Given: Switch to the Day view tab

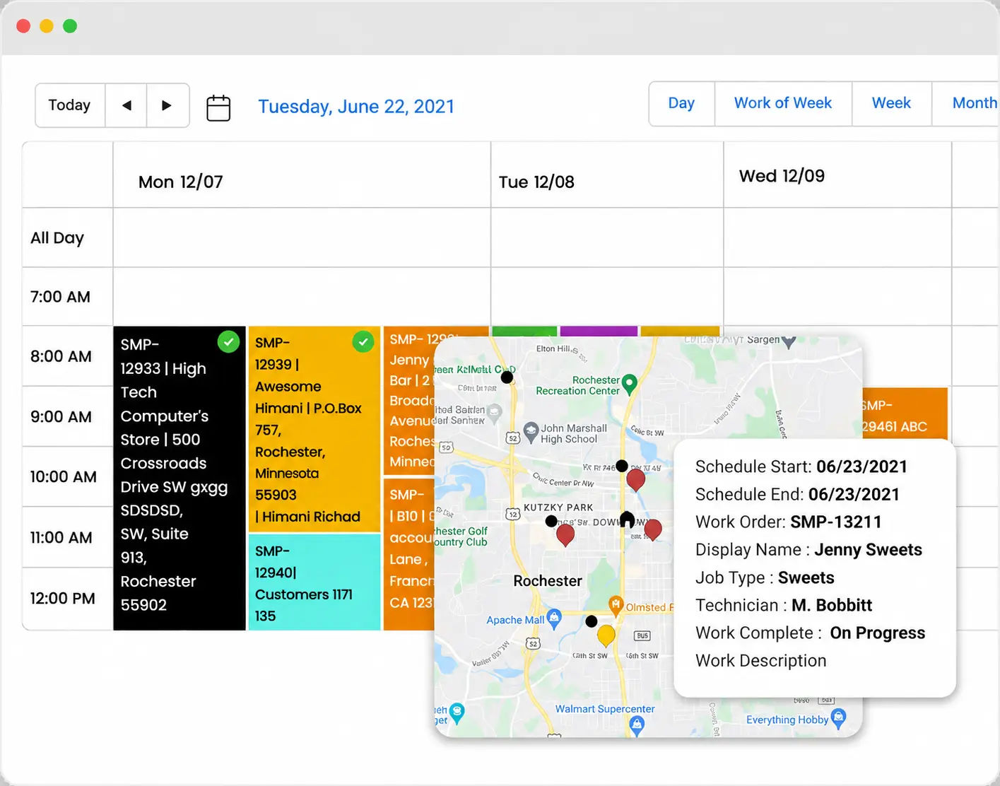Looking at the screenshot, I should point(681,103).
